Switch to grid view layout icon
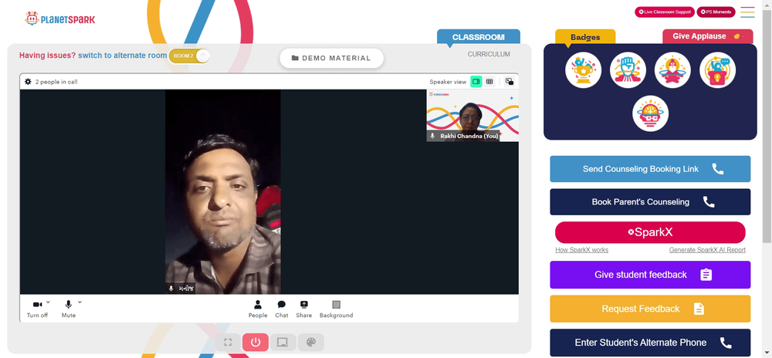This screenshot has width=772, height=358. (x=489, y=82)
